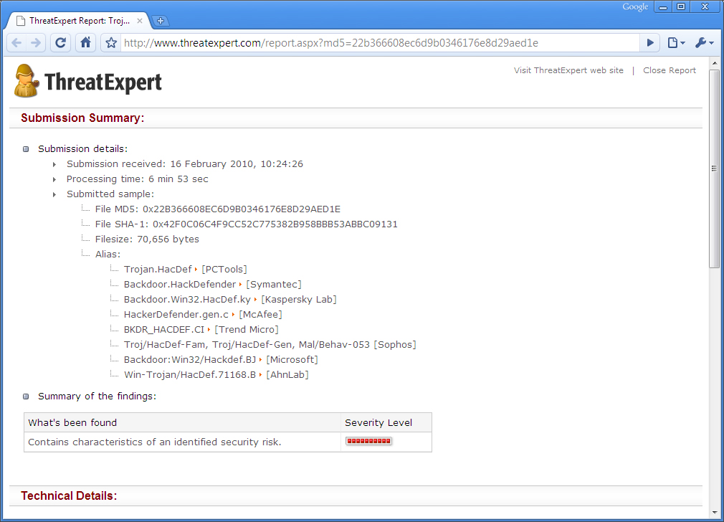
Task: Click the arrow bullet before Submission received
Action: (54, 164)
